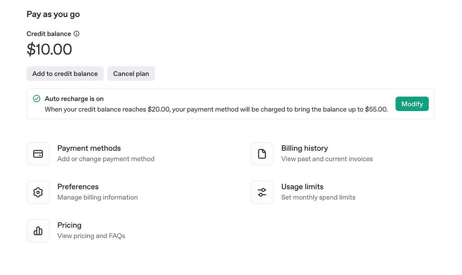The width and height of the screenshot is (462, 275).
Task: Go to the Billing history title link
Action: click(x=304, y=148)
